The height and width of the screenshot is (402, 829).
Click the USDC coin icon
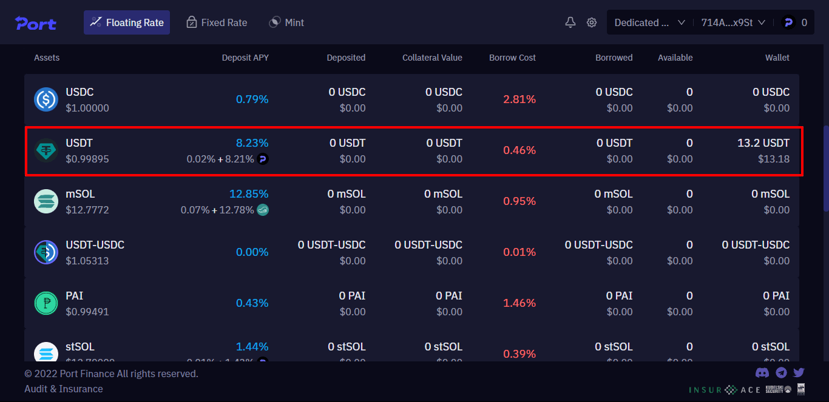pyautogui.click(x=46, y=99)
